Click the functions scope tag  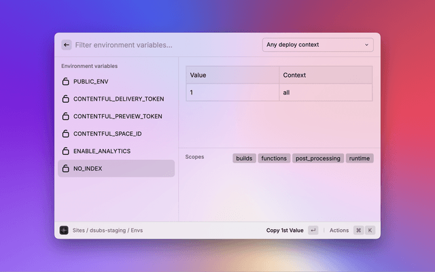[274, 158]
